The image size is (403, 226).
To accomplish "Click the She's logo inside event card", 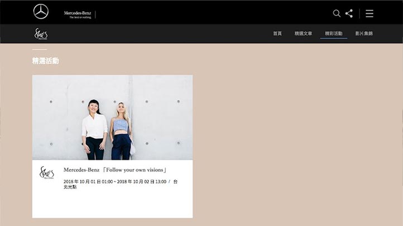I will [47, 172].
